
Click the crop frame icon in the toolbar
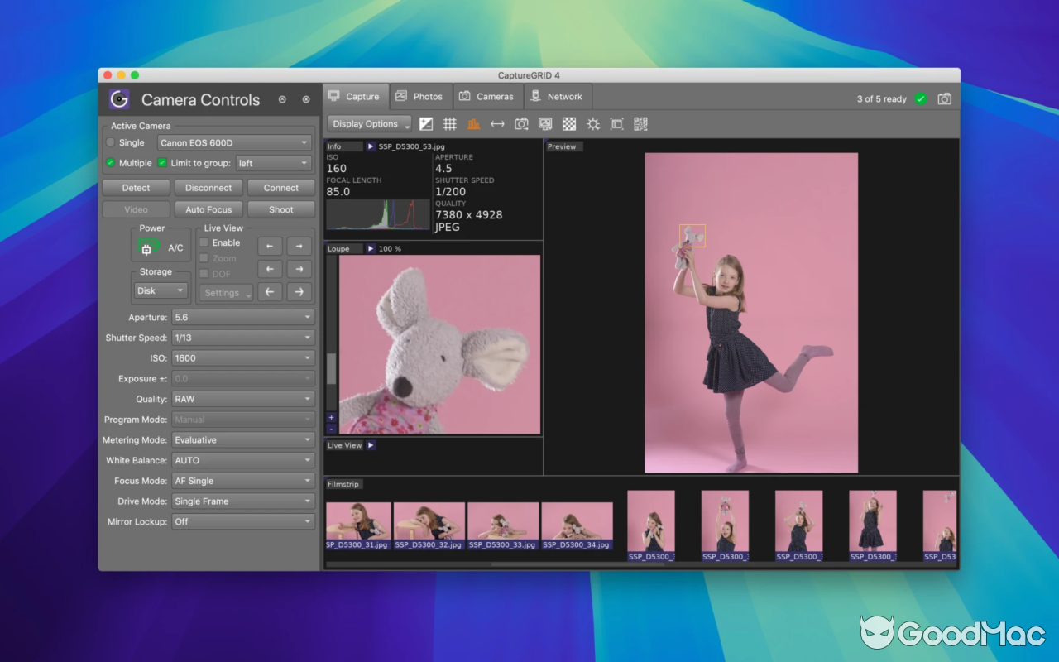(x=616, y=124)
